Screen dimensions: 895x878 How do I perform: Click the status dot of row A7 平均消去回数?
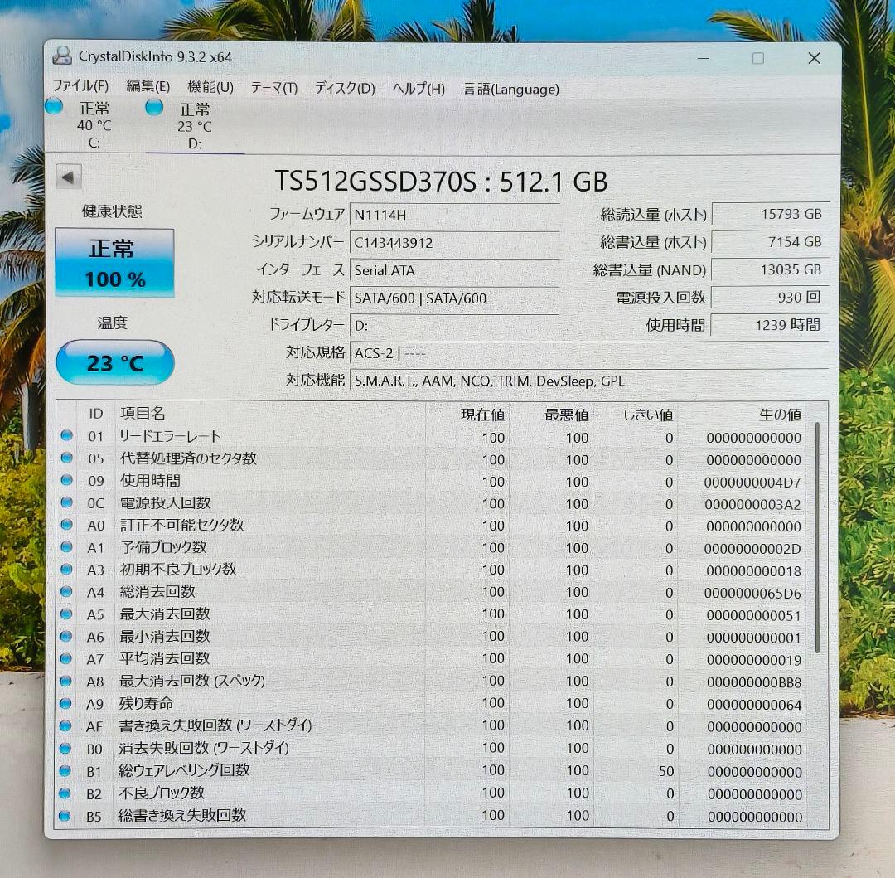pos(65,658)
